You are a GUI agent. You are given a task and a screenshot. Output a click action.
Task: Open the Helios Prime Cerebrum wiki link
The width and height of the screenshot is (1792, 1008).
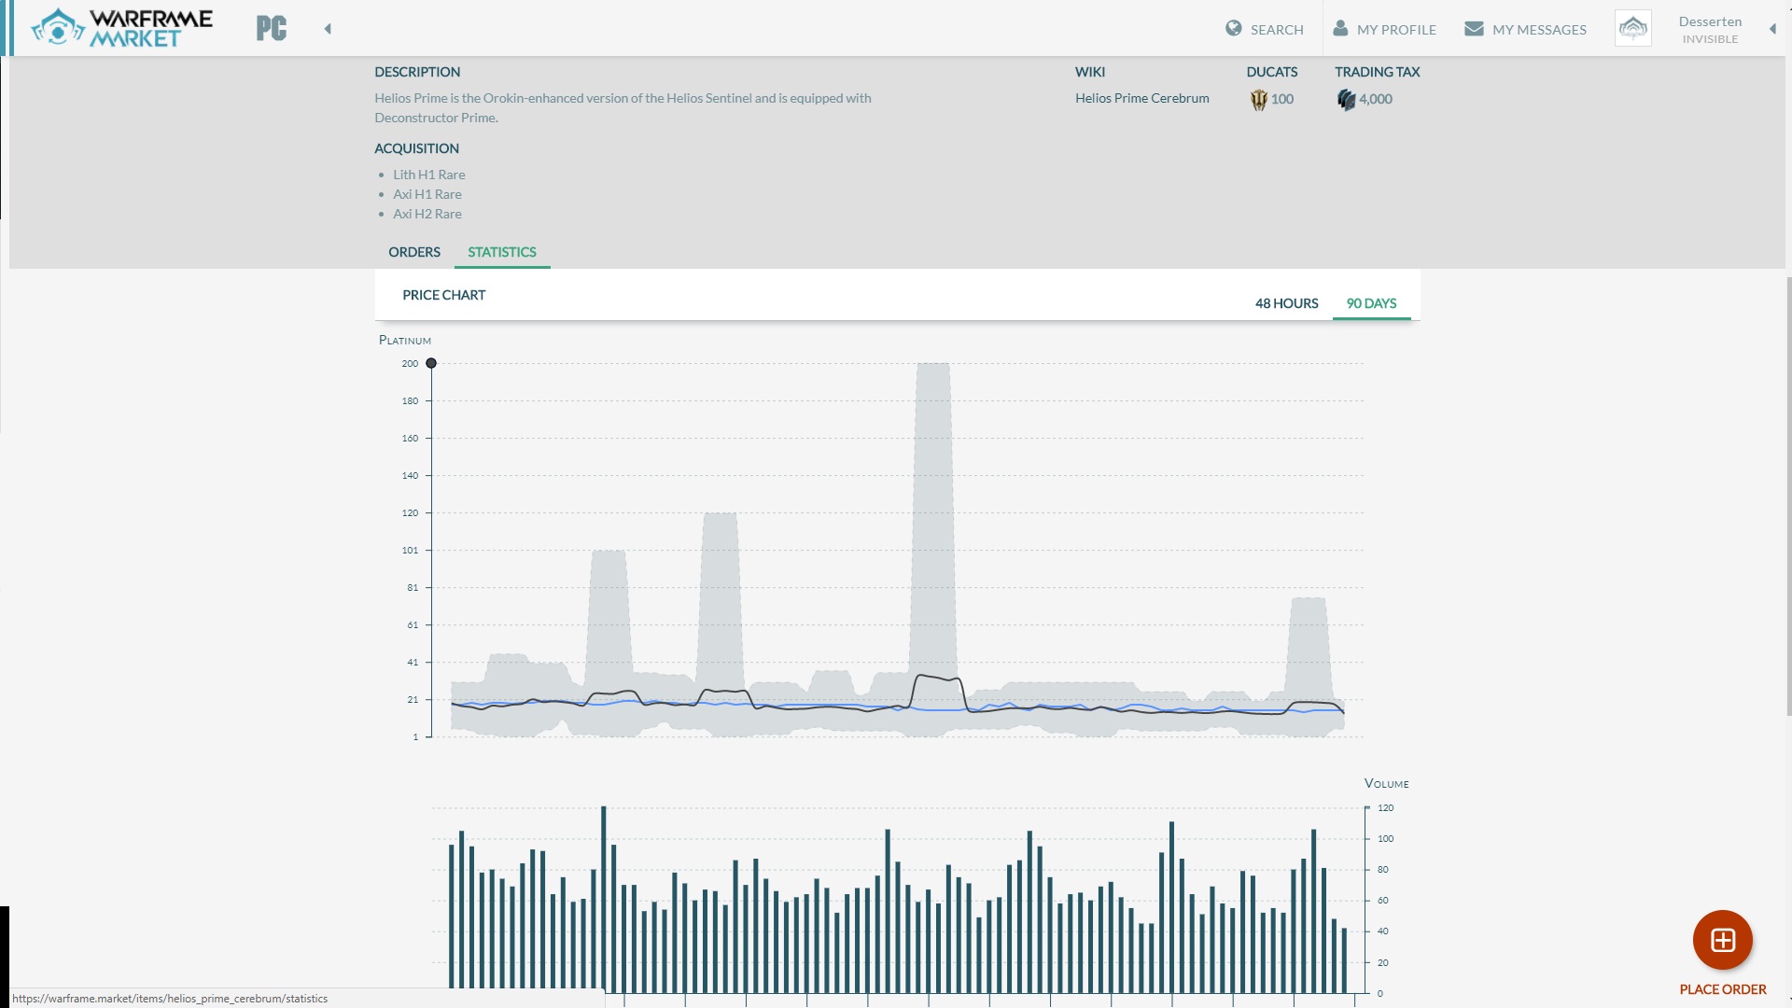pos(1141,98)
